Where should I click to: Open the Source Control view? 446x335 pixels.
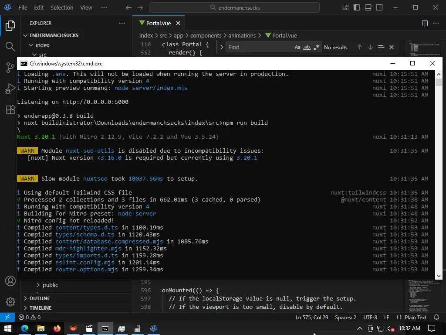pyautogui.click(x=10, y=68)
